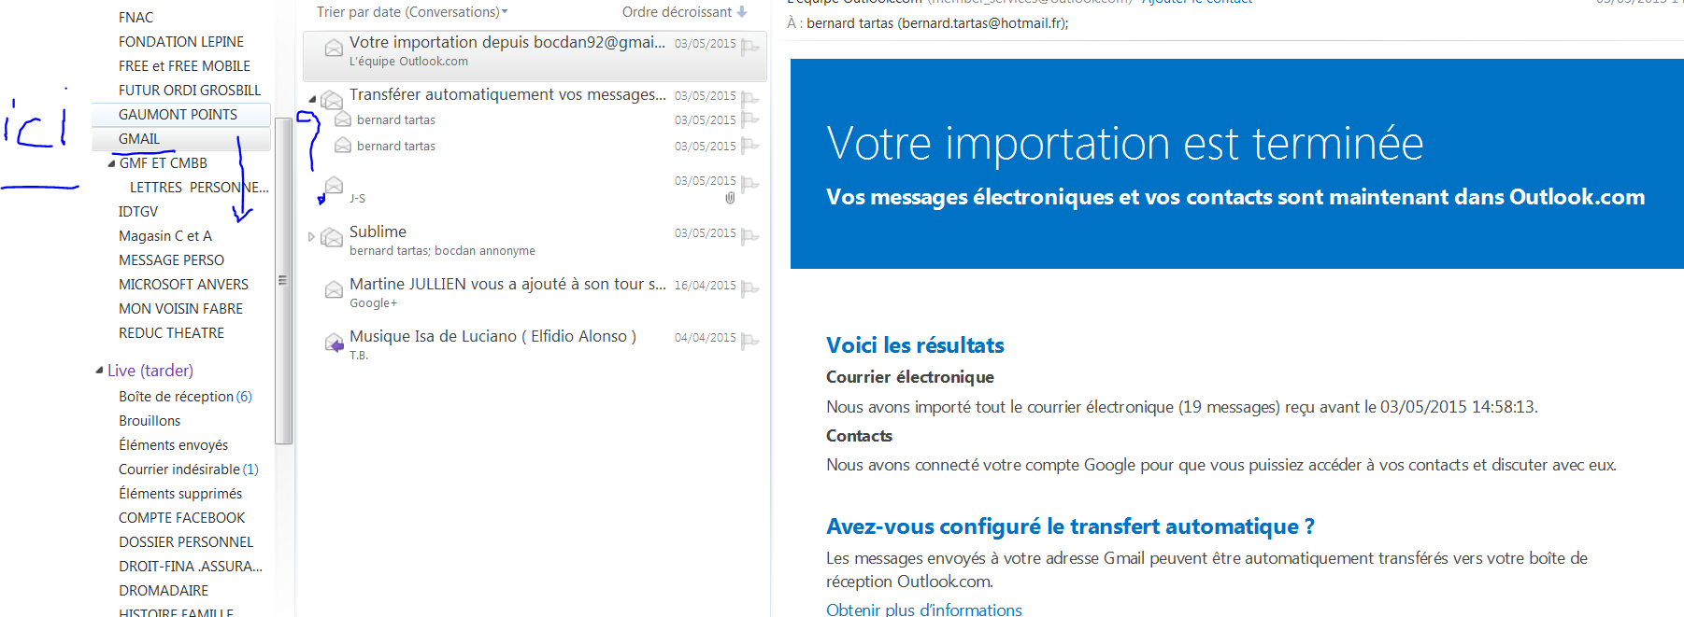
Task: Select the MESSAGE PERSO folder
Action: pos(171,260)
